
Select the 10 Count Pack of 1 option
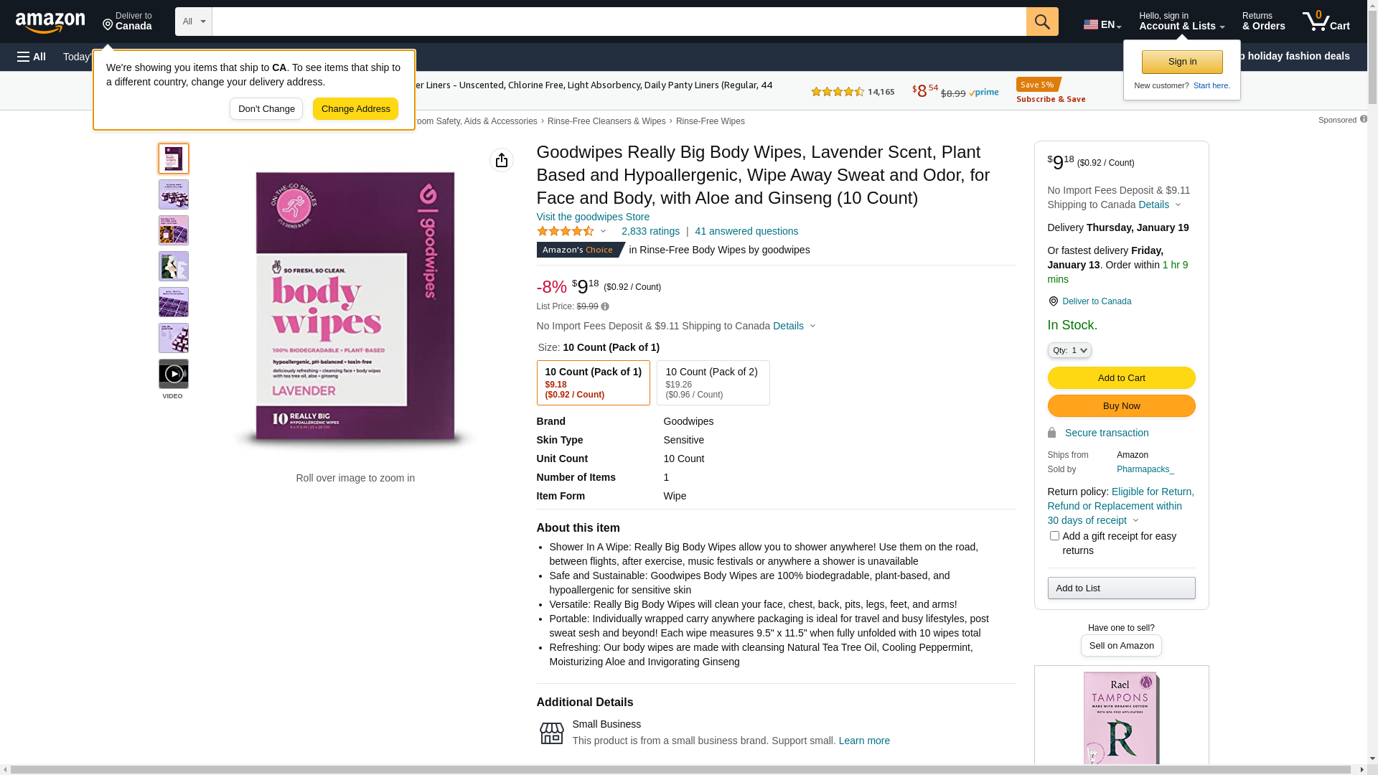593,382
